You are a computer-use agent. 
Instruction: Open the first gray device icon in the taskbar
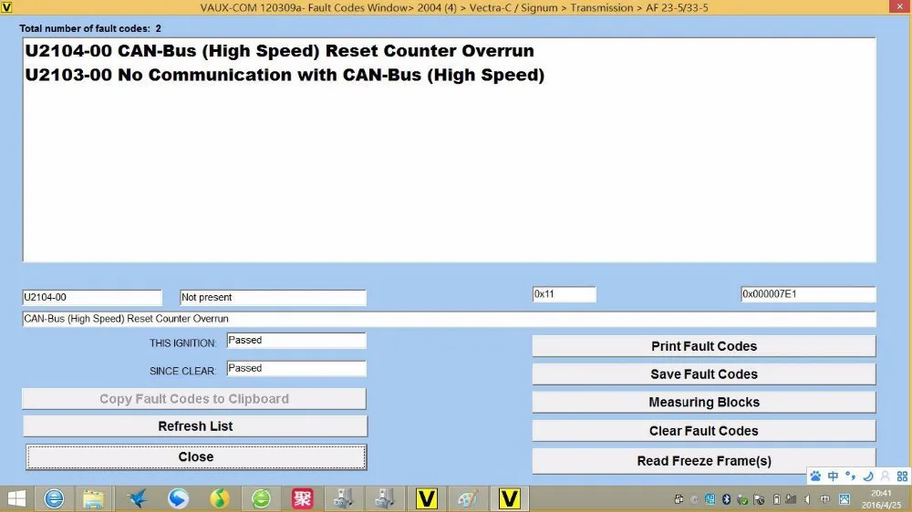(x=343, y=498)
